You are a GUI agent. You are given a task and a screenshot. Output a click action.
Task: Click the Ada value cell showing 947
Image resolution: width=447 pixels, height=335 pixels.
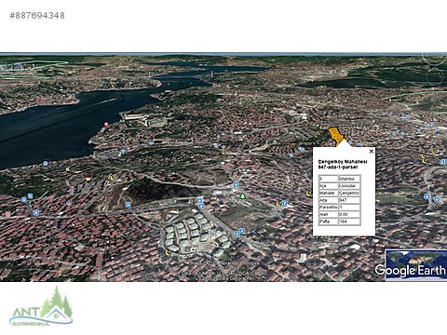pyautogui.click(x=349, y=200)
